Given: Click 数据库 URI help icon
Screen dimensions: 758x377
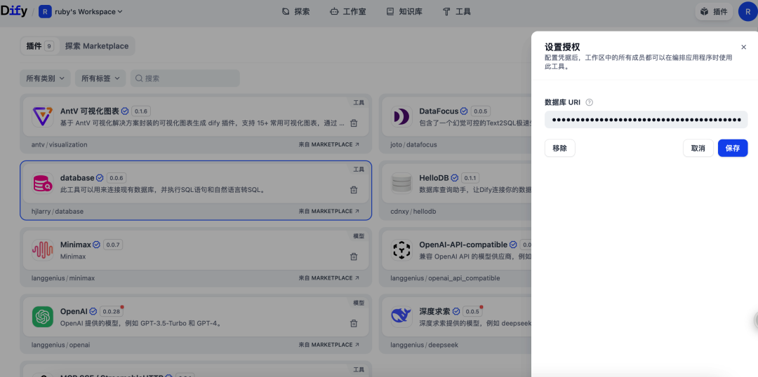Looking at the screenshot, I should coord(589,102).
